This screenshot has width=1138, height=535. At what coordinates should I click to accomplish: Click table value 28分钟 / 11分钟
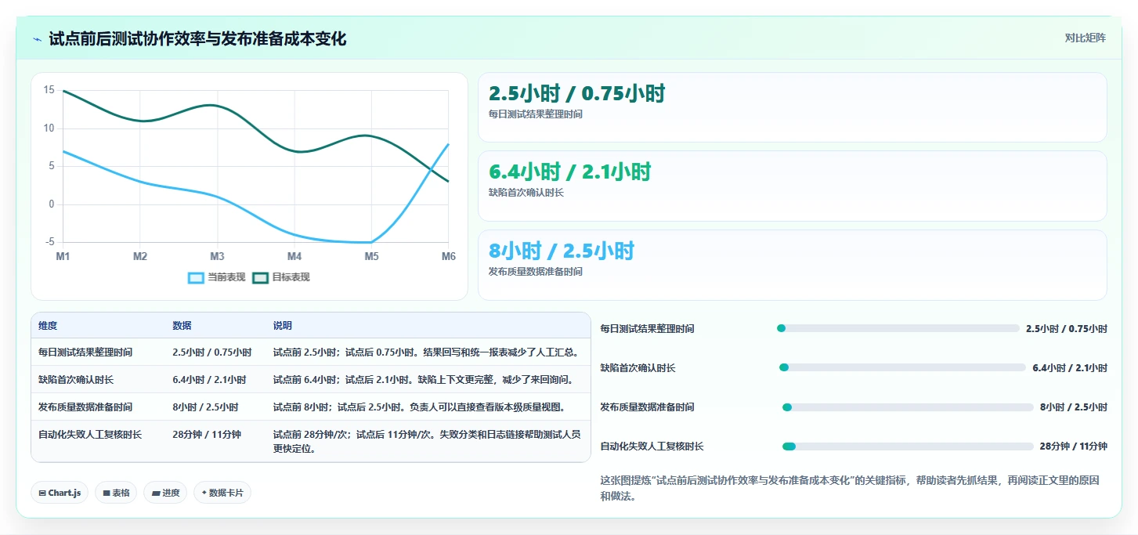pyautogui.click(x=207, y=434)
